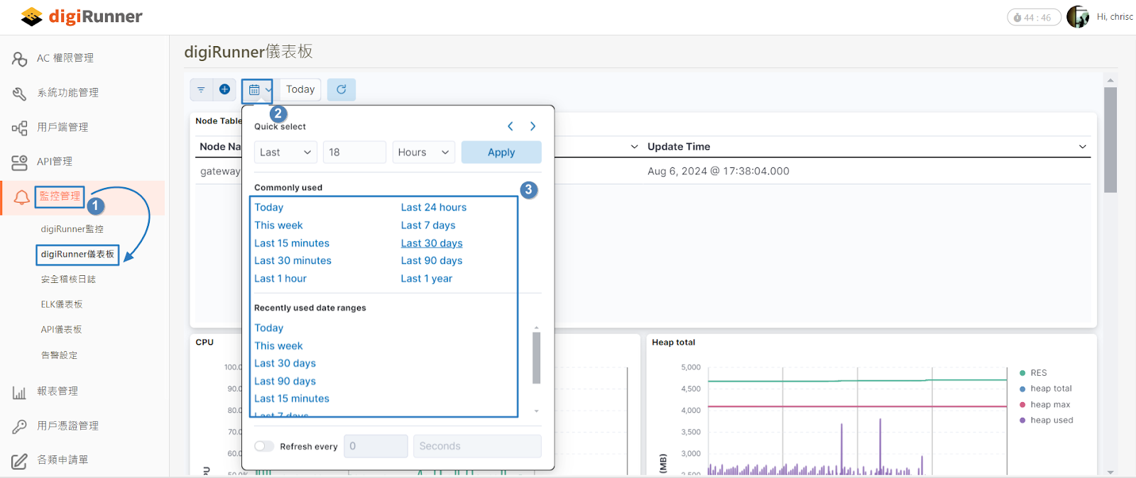Viewport: 1136px width, 478px height.
Task: Go to previous time window arrow
Action: 510,126
